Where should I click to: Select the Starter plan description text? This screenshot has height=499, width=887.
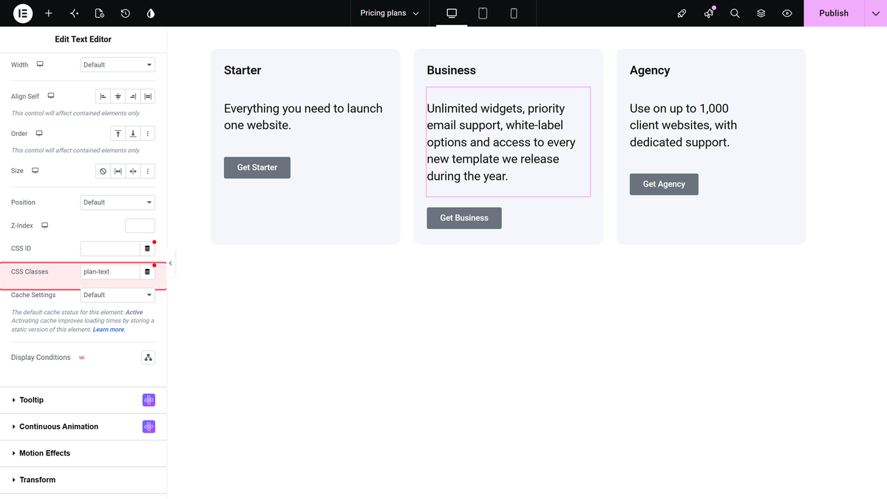coord(303,117)
